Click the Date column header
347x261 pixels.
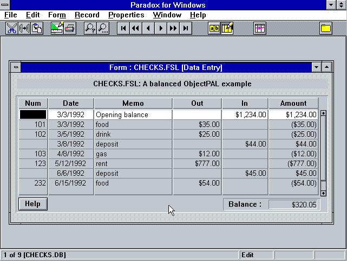tap(71, 103)
